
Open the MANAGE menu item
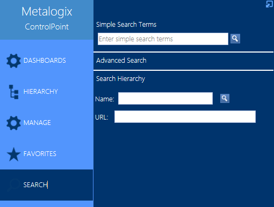(47, 123)
